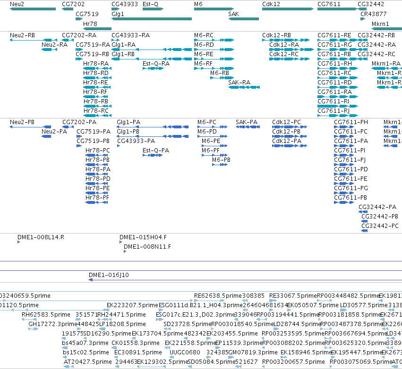Select the Neu2-RA transcript
402x369 pixels.
[x=49, y=50]
